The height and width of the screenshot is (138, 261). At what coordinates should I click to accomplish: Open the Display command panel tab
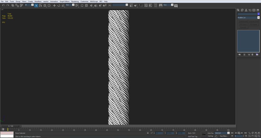(254, 10)
